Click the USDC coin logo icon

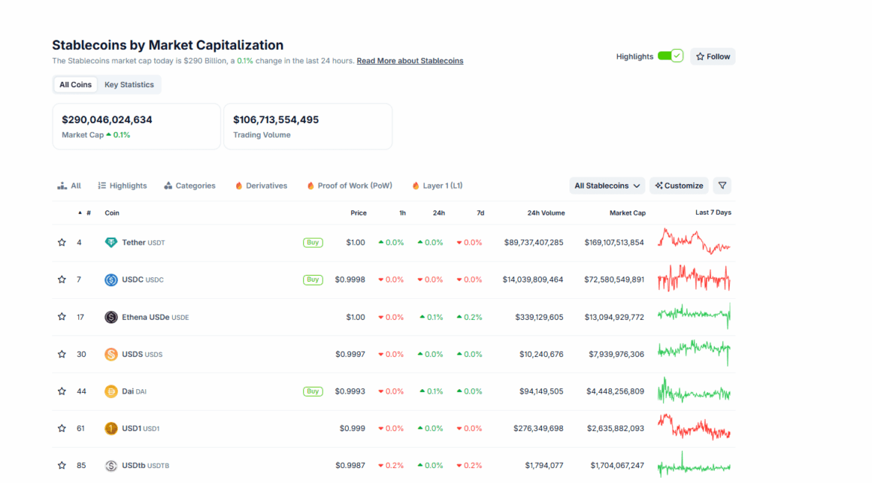(x=111, y=280)
